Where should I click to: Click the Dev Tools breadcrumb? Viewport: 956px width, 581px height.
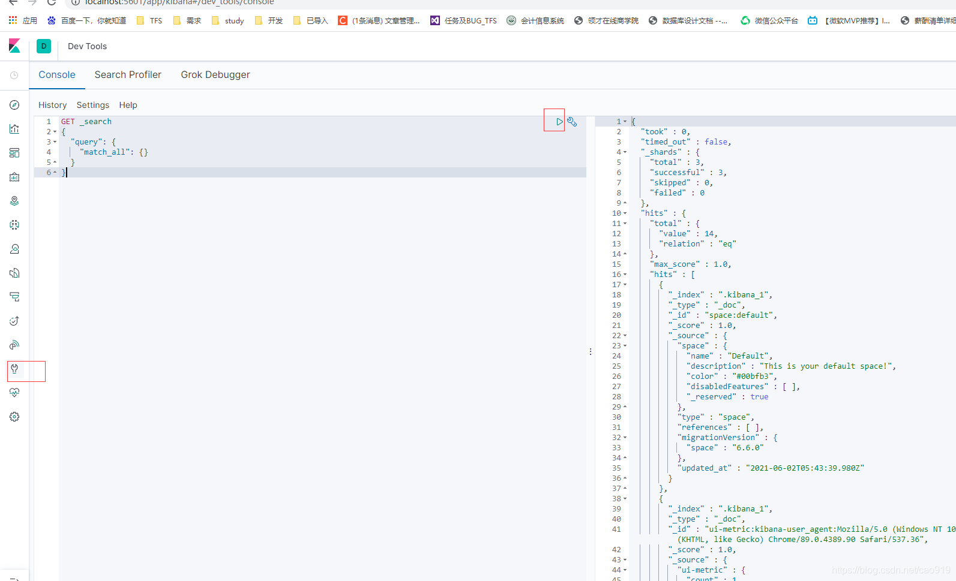click(88, 46)
